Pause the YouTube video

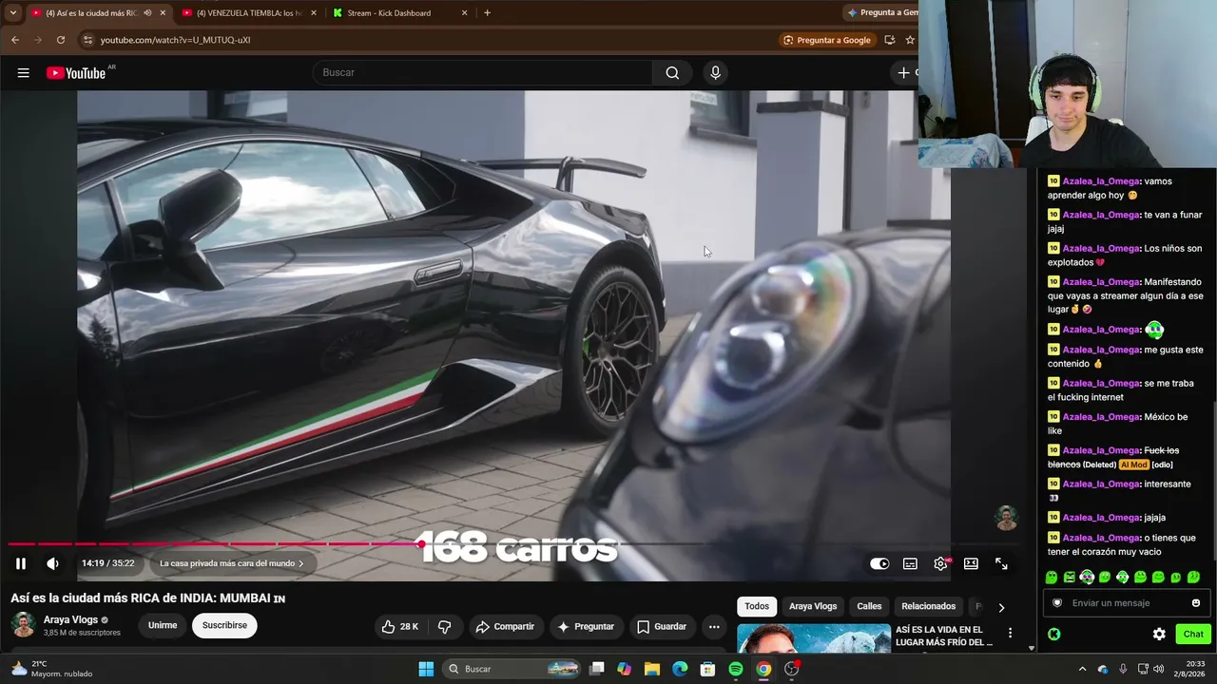pyautogui.click(x=20, y=563)
